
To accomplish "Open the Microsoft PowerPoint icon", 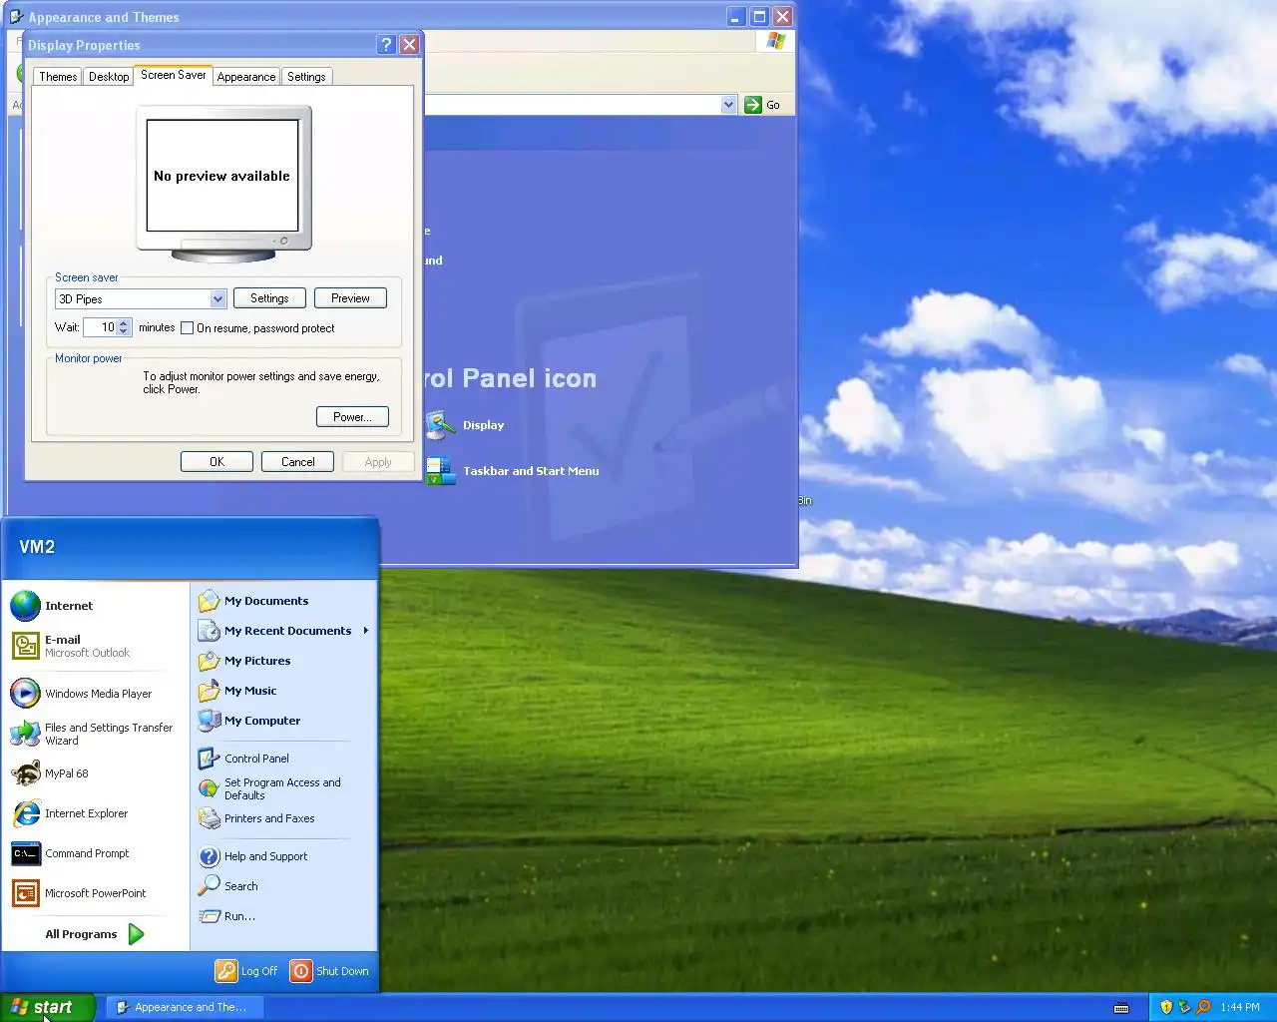I will [25, 893].
